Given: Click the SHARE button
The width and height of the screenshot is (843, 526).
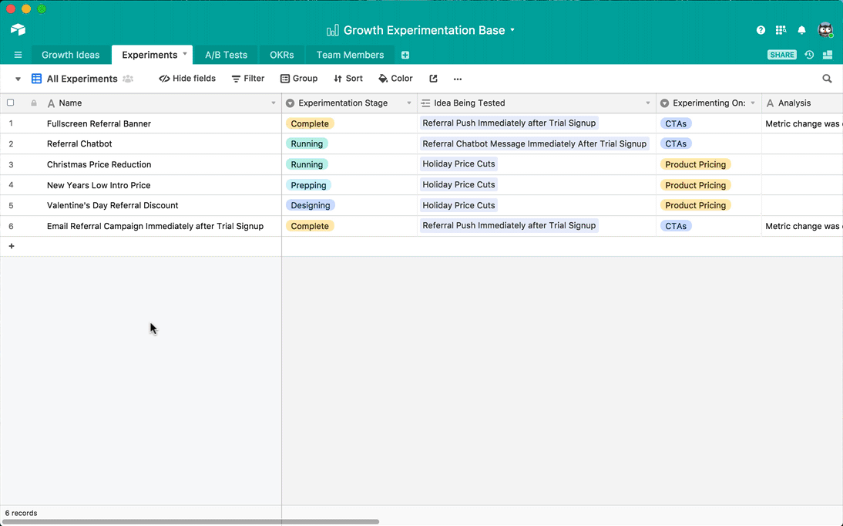Looking at the screenshot, I should point(782,55).
